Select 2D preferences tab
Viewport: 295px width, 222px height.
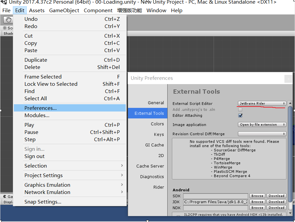point(148,155)
